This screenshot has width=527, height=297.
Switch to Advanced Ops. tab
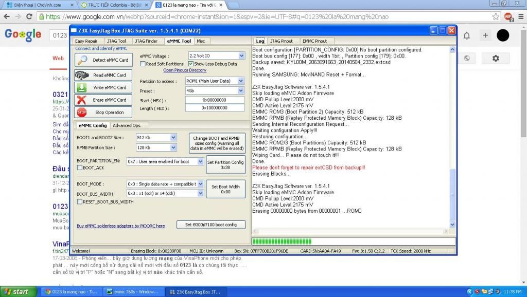click(x=127, y=125)
